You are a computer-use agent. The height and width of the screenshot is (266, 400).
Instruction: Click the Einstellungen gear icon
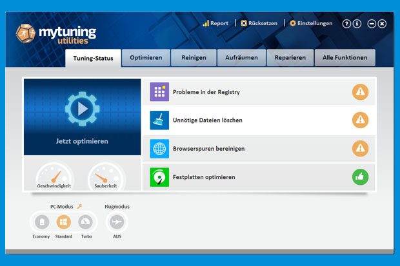pos(293,23)
